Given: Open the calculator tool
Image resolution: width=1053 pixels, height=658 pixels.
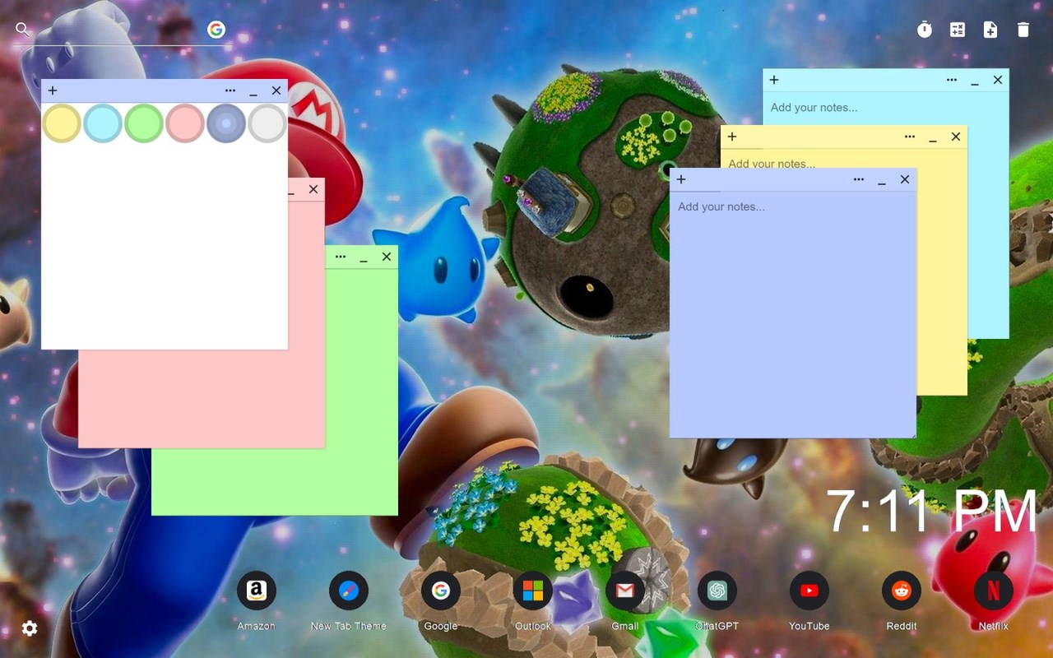Looking at the screenshot, I should pos(958,30).
